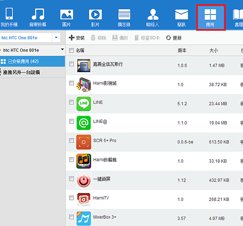Click the Hami影視城 app icon
This screenshot has height=226, width=243.
[84, 84]
